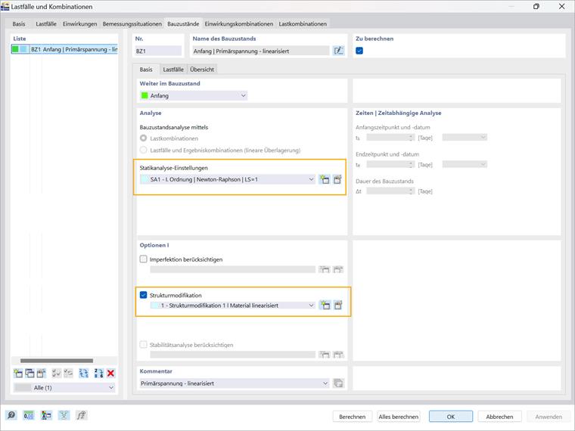Click the green color swatch of BZ1 in list
This screenshot has height=431, width=575.
15,49
